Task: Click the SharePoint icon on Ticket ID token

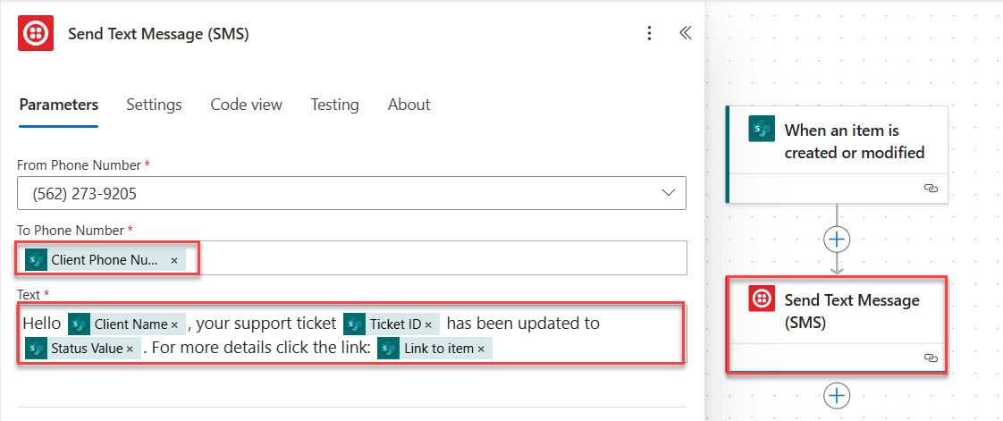Action: click(x=354, y=324)
